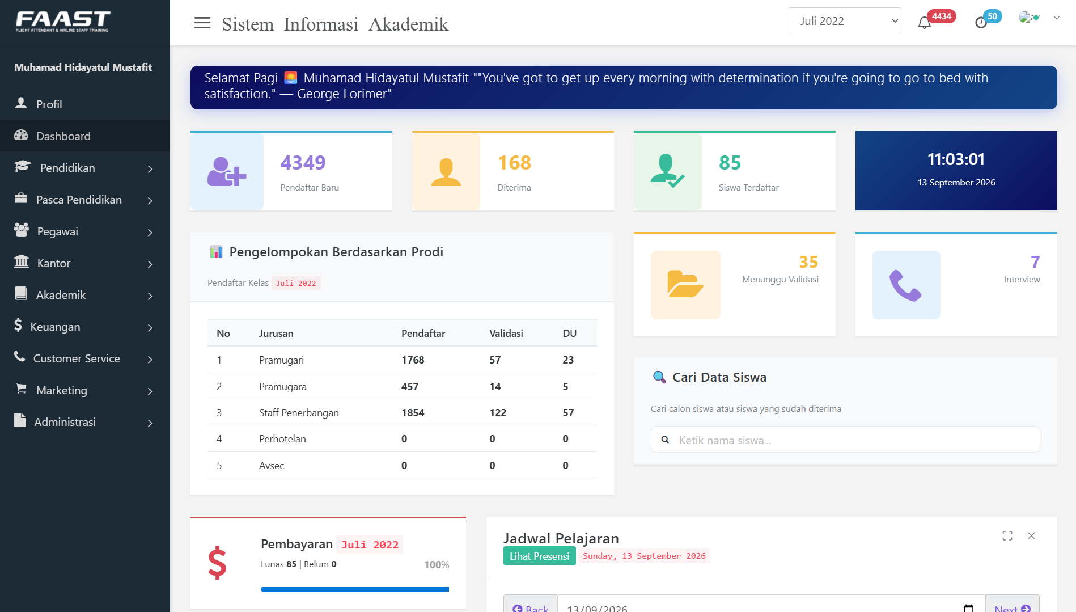
Task: Click the Juli 2022 badge next to Pembayaran
Action: pos(370,545)
